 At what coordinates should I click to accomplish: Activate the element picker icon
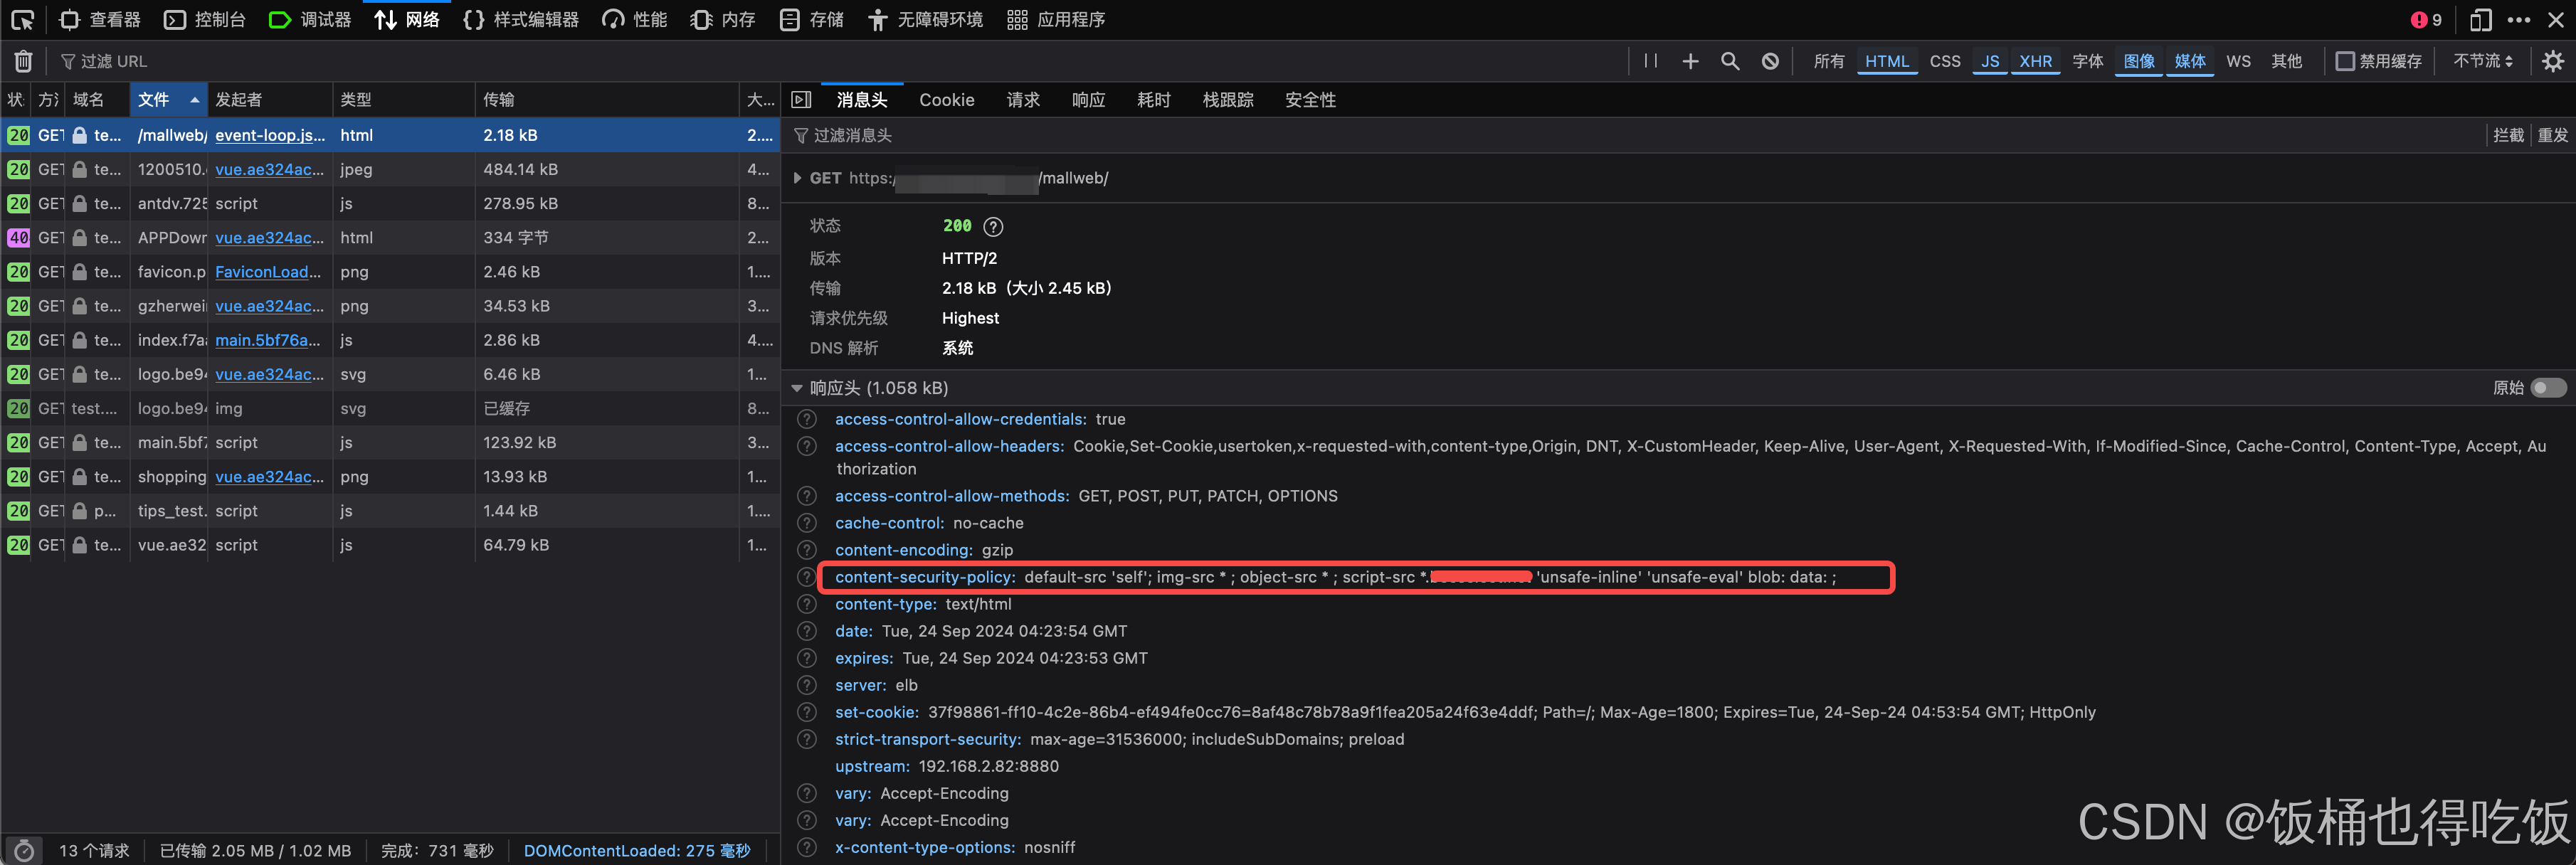pyautogui.click(x=22, y=19)
